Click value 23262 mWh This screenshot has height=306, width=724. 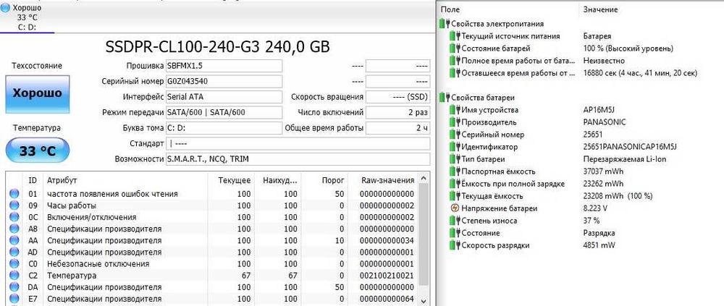pyautogui.click(x=603, y=184)
